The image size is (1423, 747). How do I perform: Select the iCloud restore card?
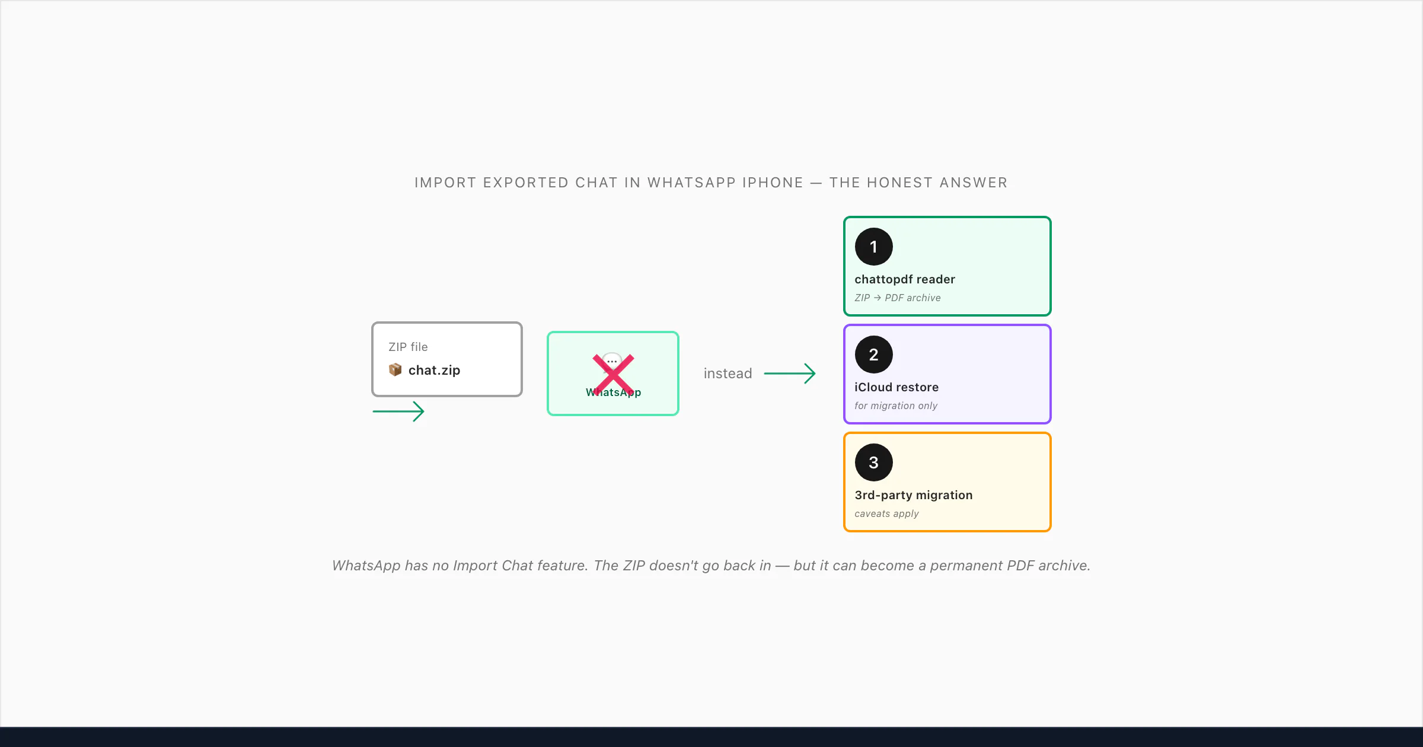(x=947, y=374)
